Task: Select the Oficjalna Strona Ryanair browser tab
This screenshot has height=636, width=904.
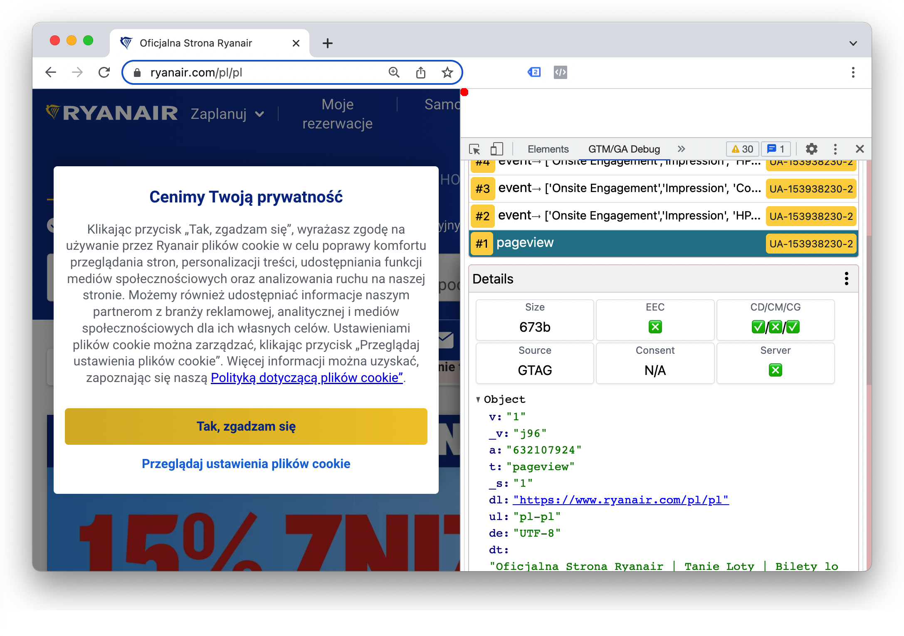Action: click(x=209, y=43)
